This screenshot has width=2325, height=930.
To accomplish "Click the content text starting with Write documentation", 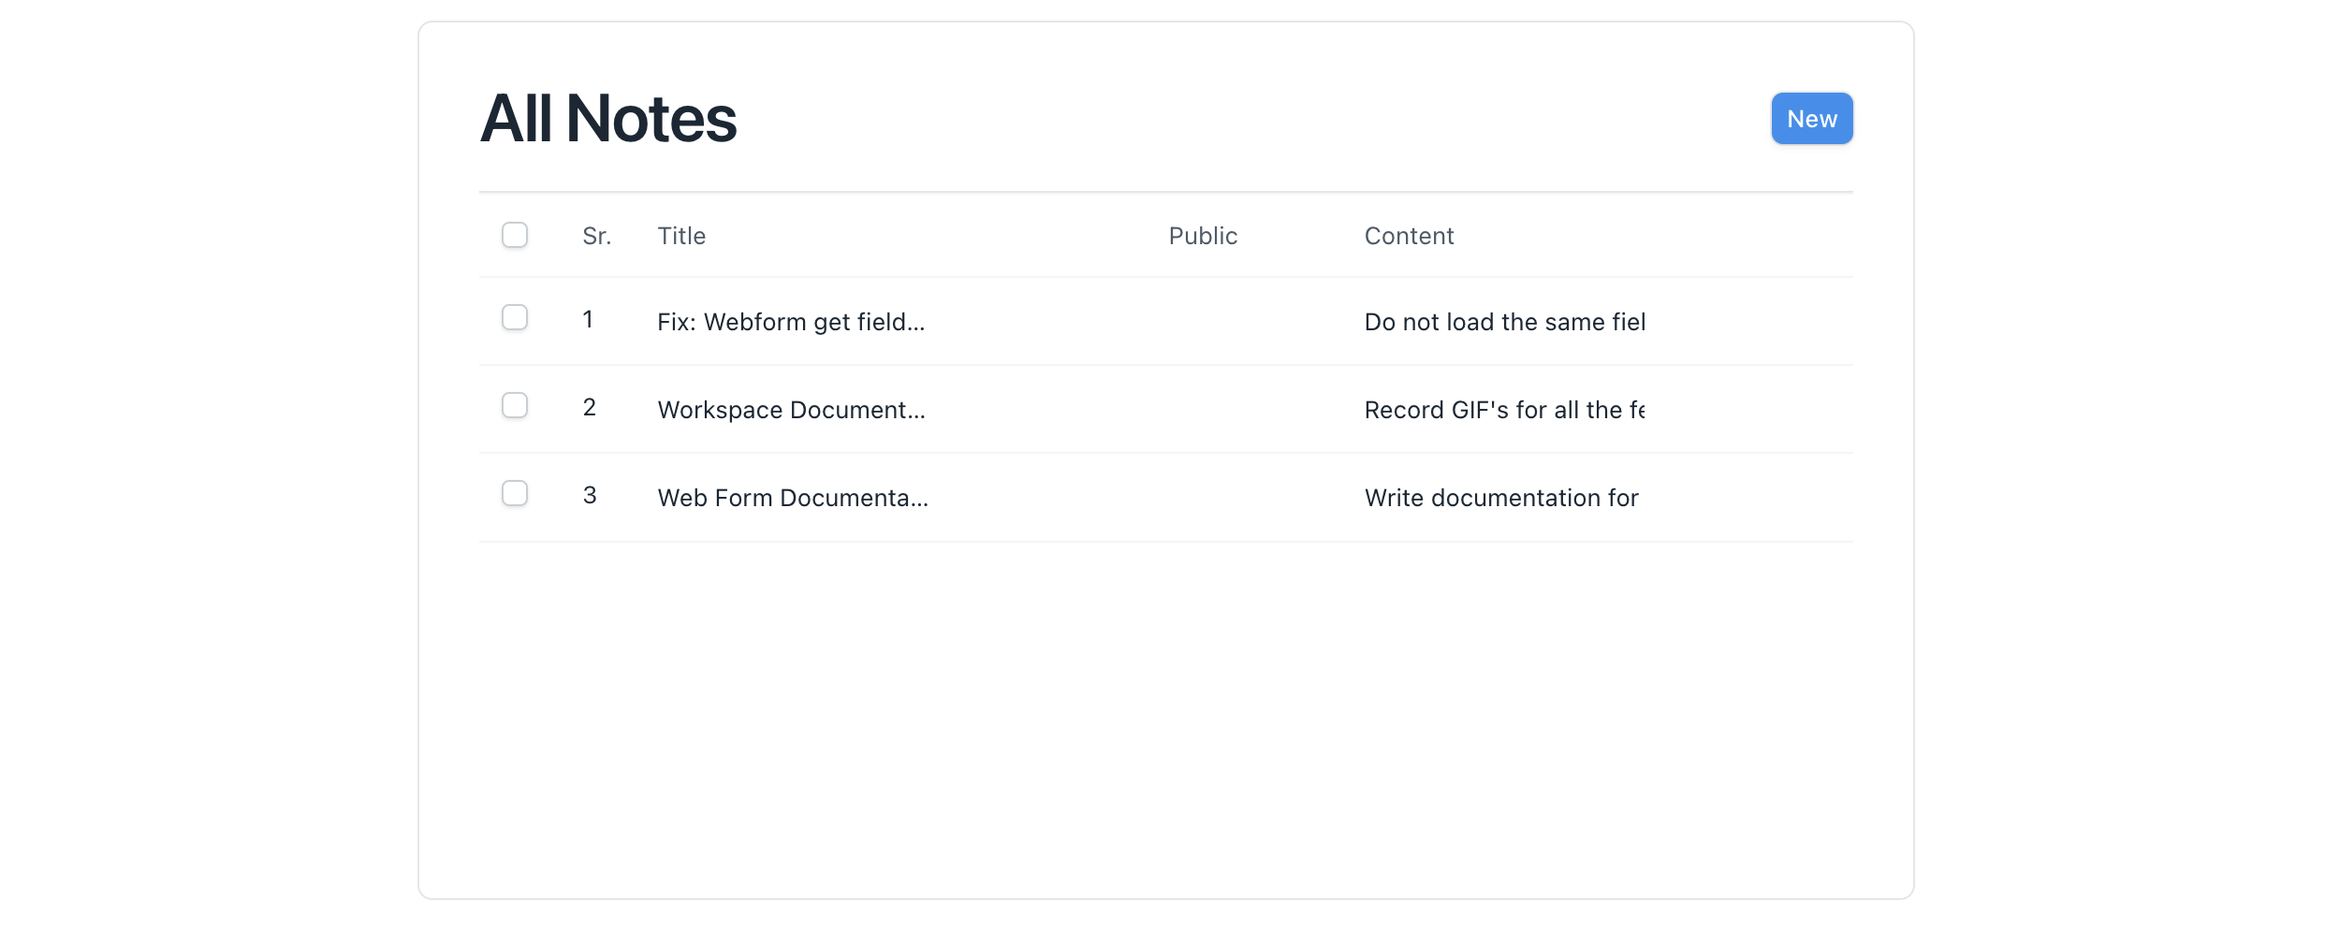I will [1500, 497].
